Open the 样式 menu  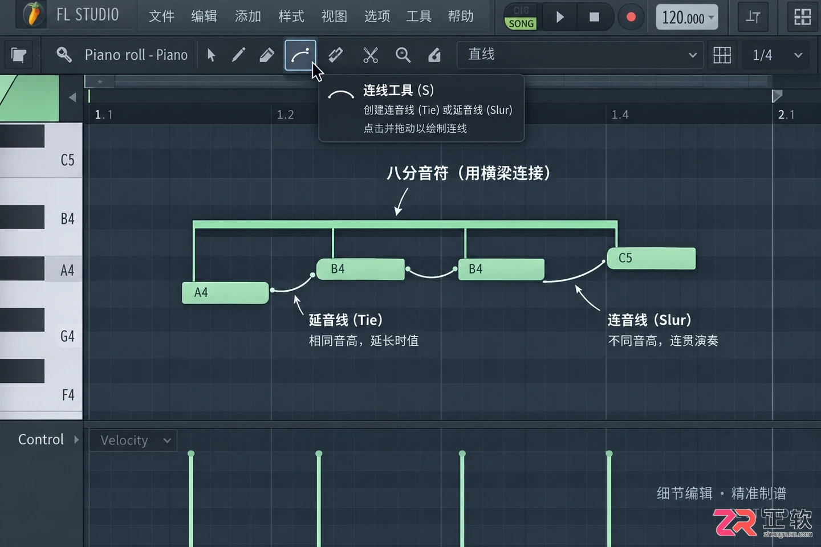pos(291,16)
